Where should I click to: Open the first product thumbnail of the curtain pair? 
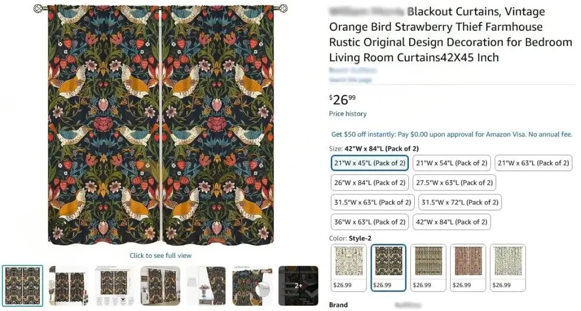[x=23, y=286]
